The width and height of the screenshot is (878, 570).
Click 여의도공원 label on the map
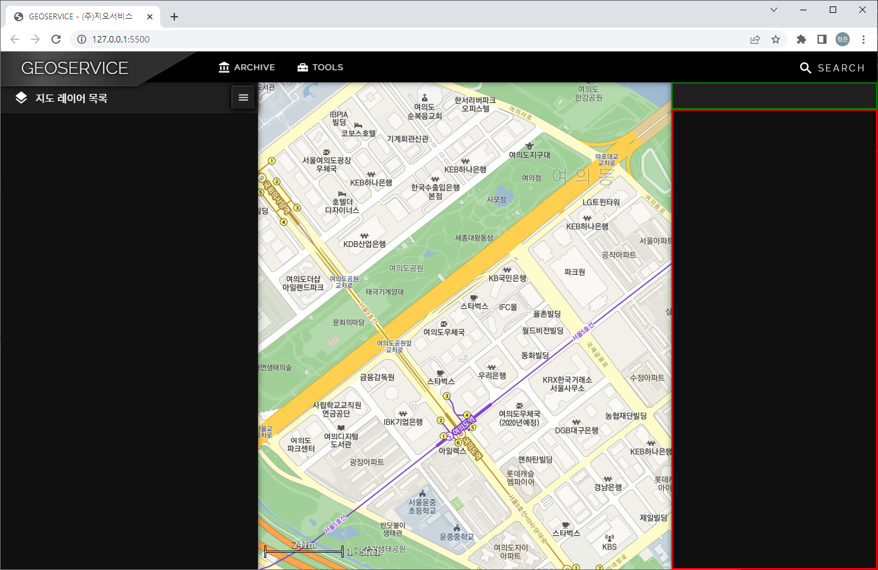tap(407, 268)
